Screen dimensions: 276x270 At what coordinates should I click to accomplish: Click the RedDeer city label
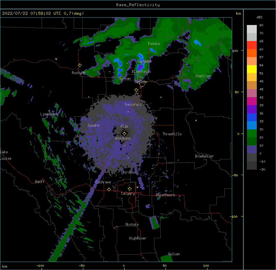click(141, 82)
